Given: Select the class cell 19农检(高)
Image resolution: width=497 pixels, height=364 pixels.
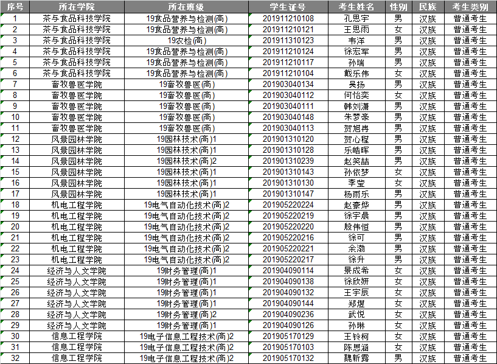Looking at the screenshot, I should pos(186,40).
